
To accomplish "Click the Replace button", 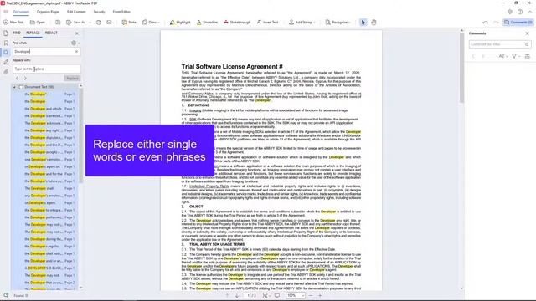I will [72, 78].
